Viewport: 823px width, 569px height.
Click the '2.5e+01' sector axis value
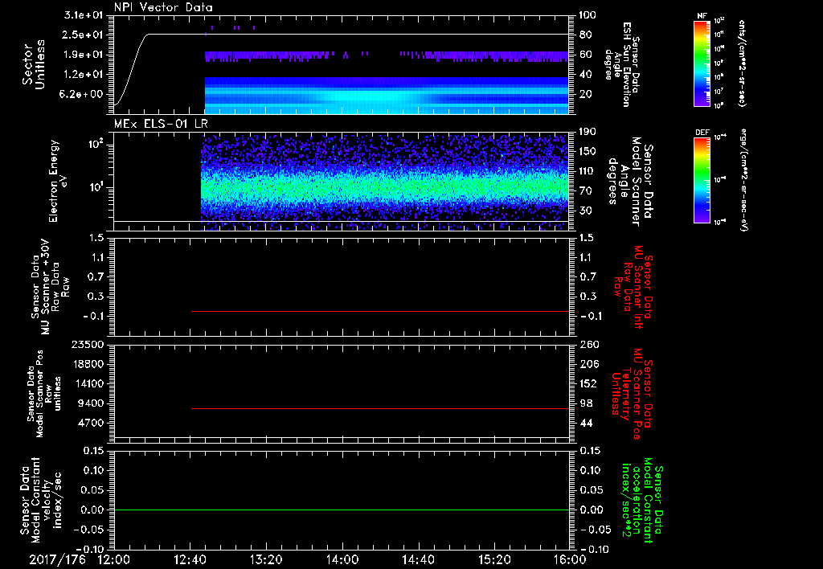click(84, 35)
